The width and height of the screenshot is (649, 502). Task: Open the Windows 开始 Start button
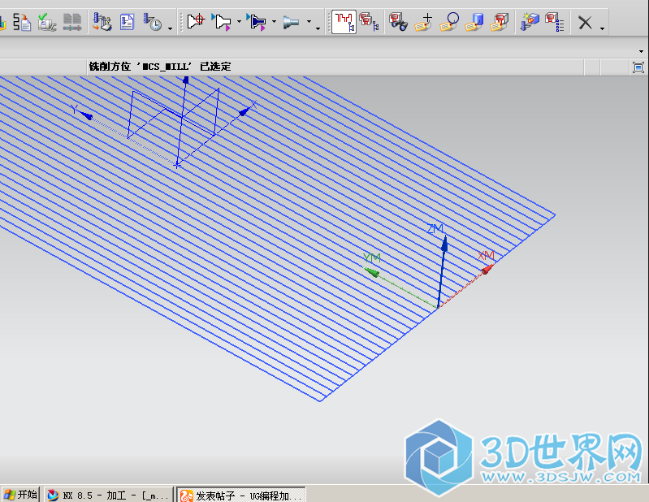20,495
